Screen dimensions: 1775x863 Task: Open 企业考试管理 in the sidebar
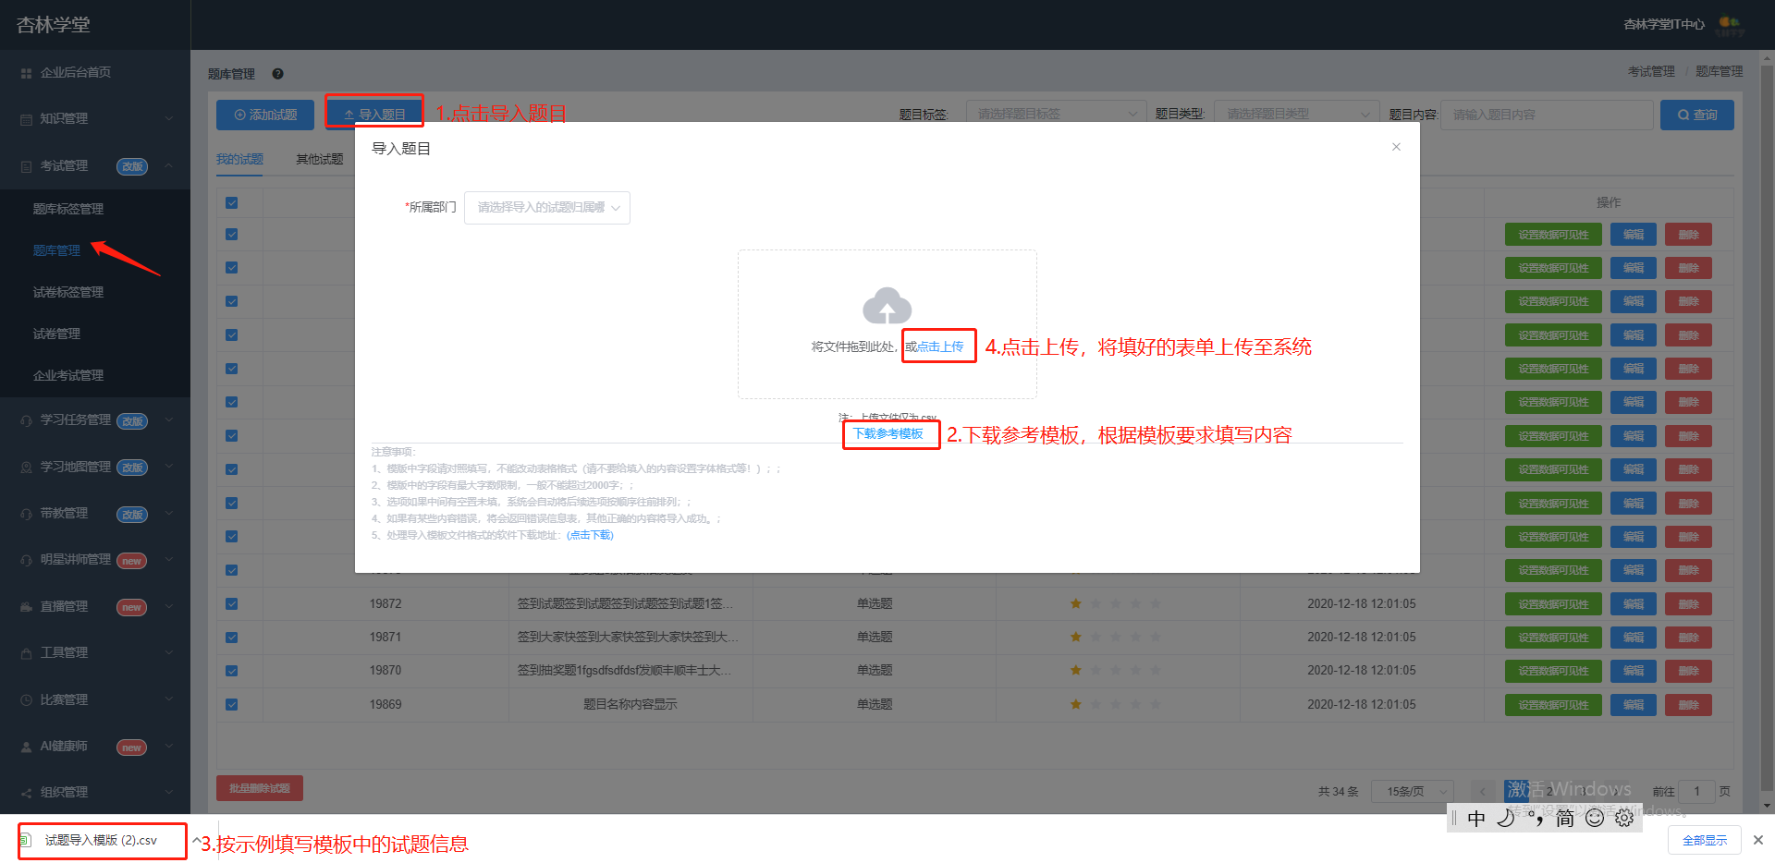click(68, 375)
